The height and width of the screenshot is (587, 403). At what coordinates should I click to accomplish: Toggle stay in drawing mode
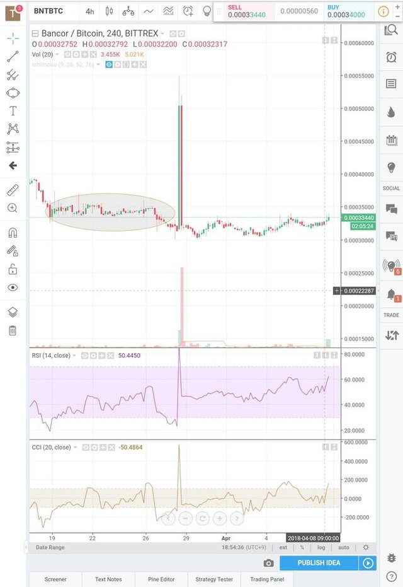(13, 251)
